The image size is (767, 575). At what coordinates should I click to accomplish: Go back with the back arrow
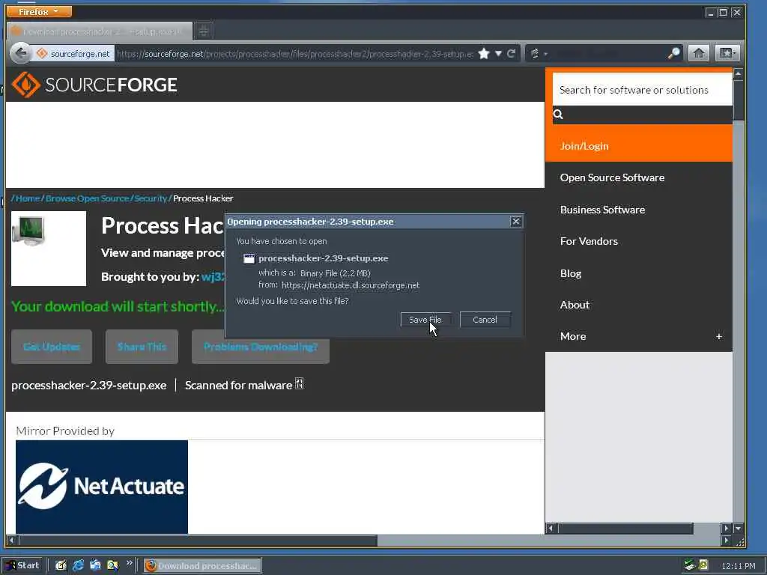click(20, 53)
